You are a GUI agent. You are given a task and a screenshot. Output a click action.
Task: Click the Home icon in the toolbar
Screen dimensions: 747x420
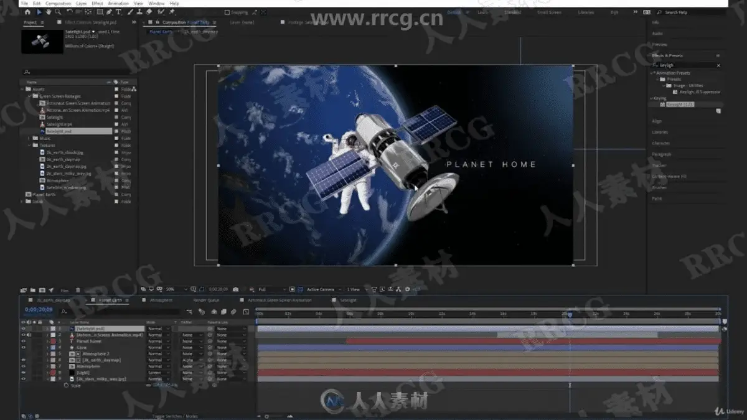pyautogui.click(x=27, y=11)
